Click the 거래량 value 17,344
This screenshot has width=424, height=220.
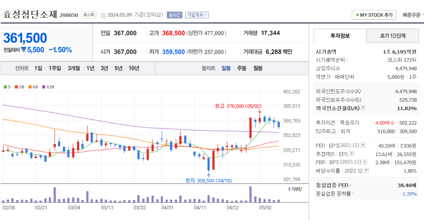click(x=271, y=33)
